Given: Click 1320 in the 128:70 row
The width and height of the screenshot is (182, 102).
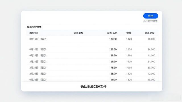Looking at the screenshot, I should (129, 74).
